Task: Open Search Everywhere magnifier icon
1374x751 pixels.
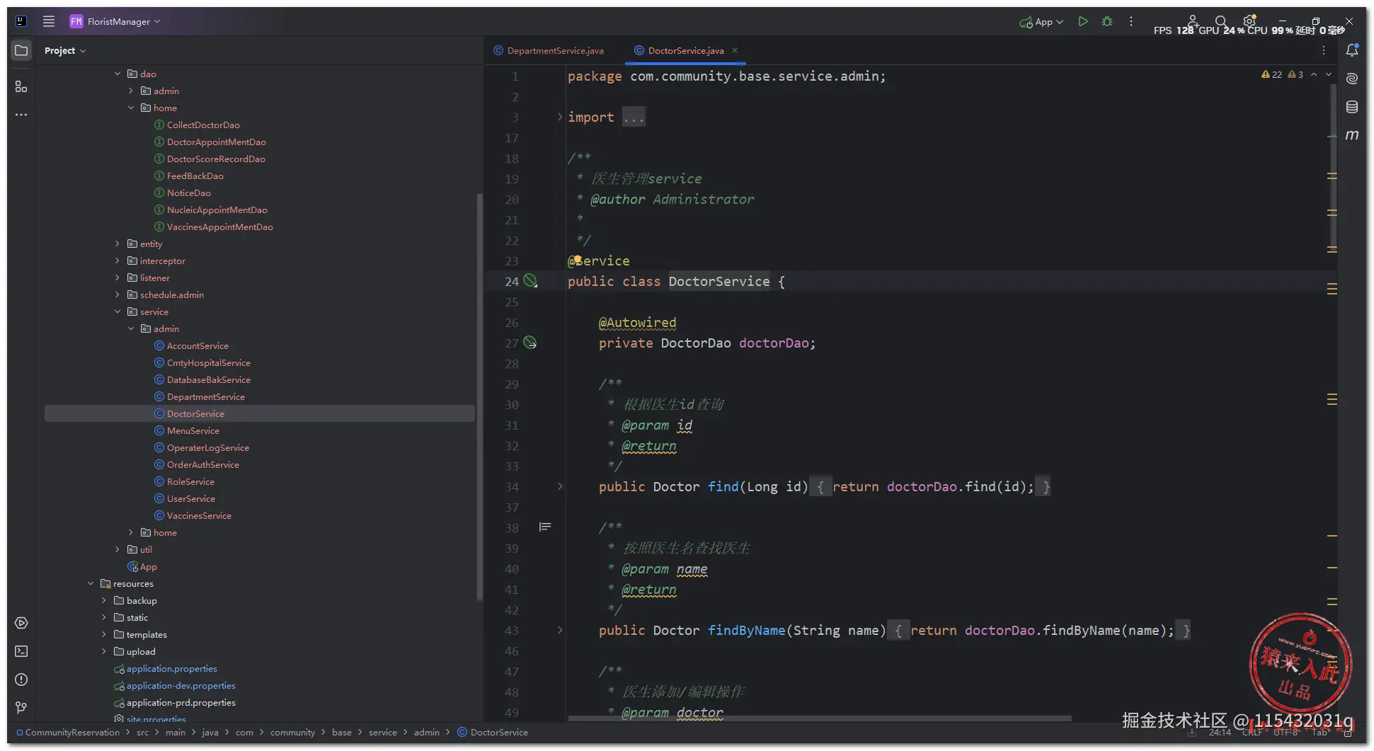Action: pos(1221,21)
